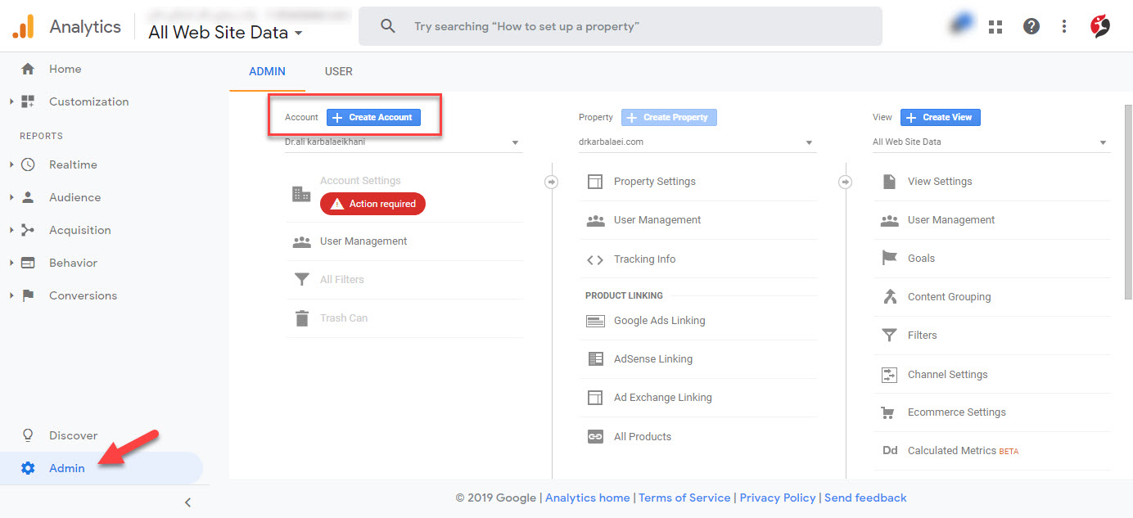Collapse the left sidebar with chevron
This screenshot has height=518, width=1133.
point(187,502)
